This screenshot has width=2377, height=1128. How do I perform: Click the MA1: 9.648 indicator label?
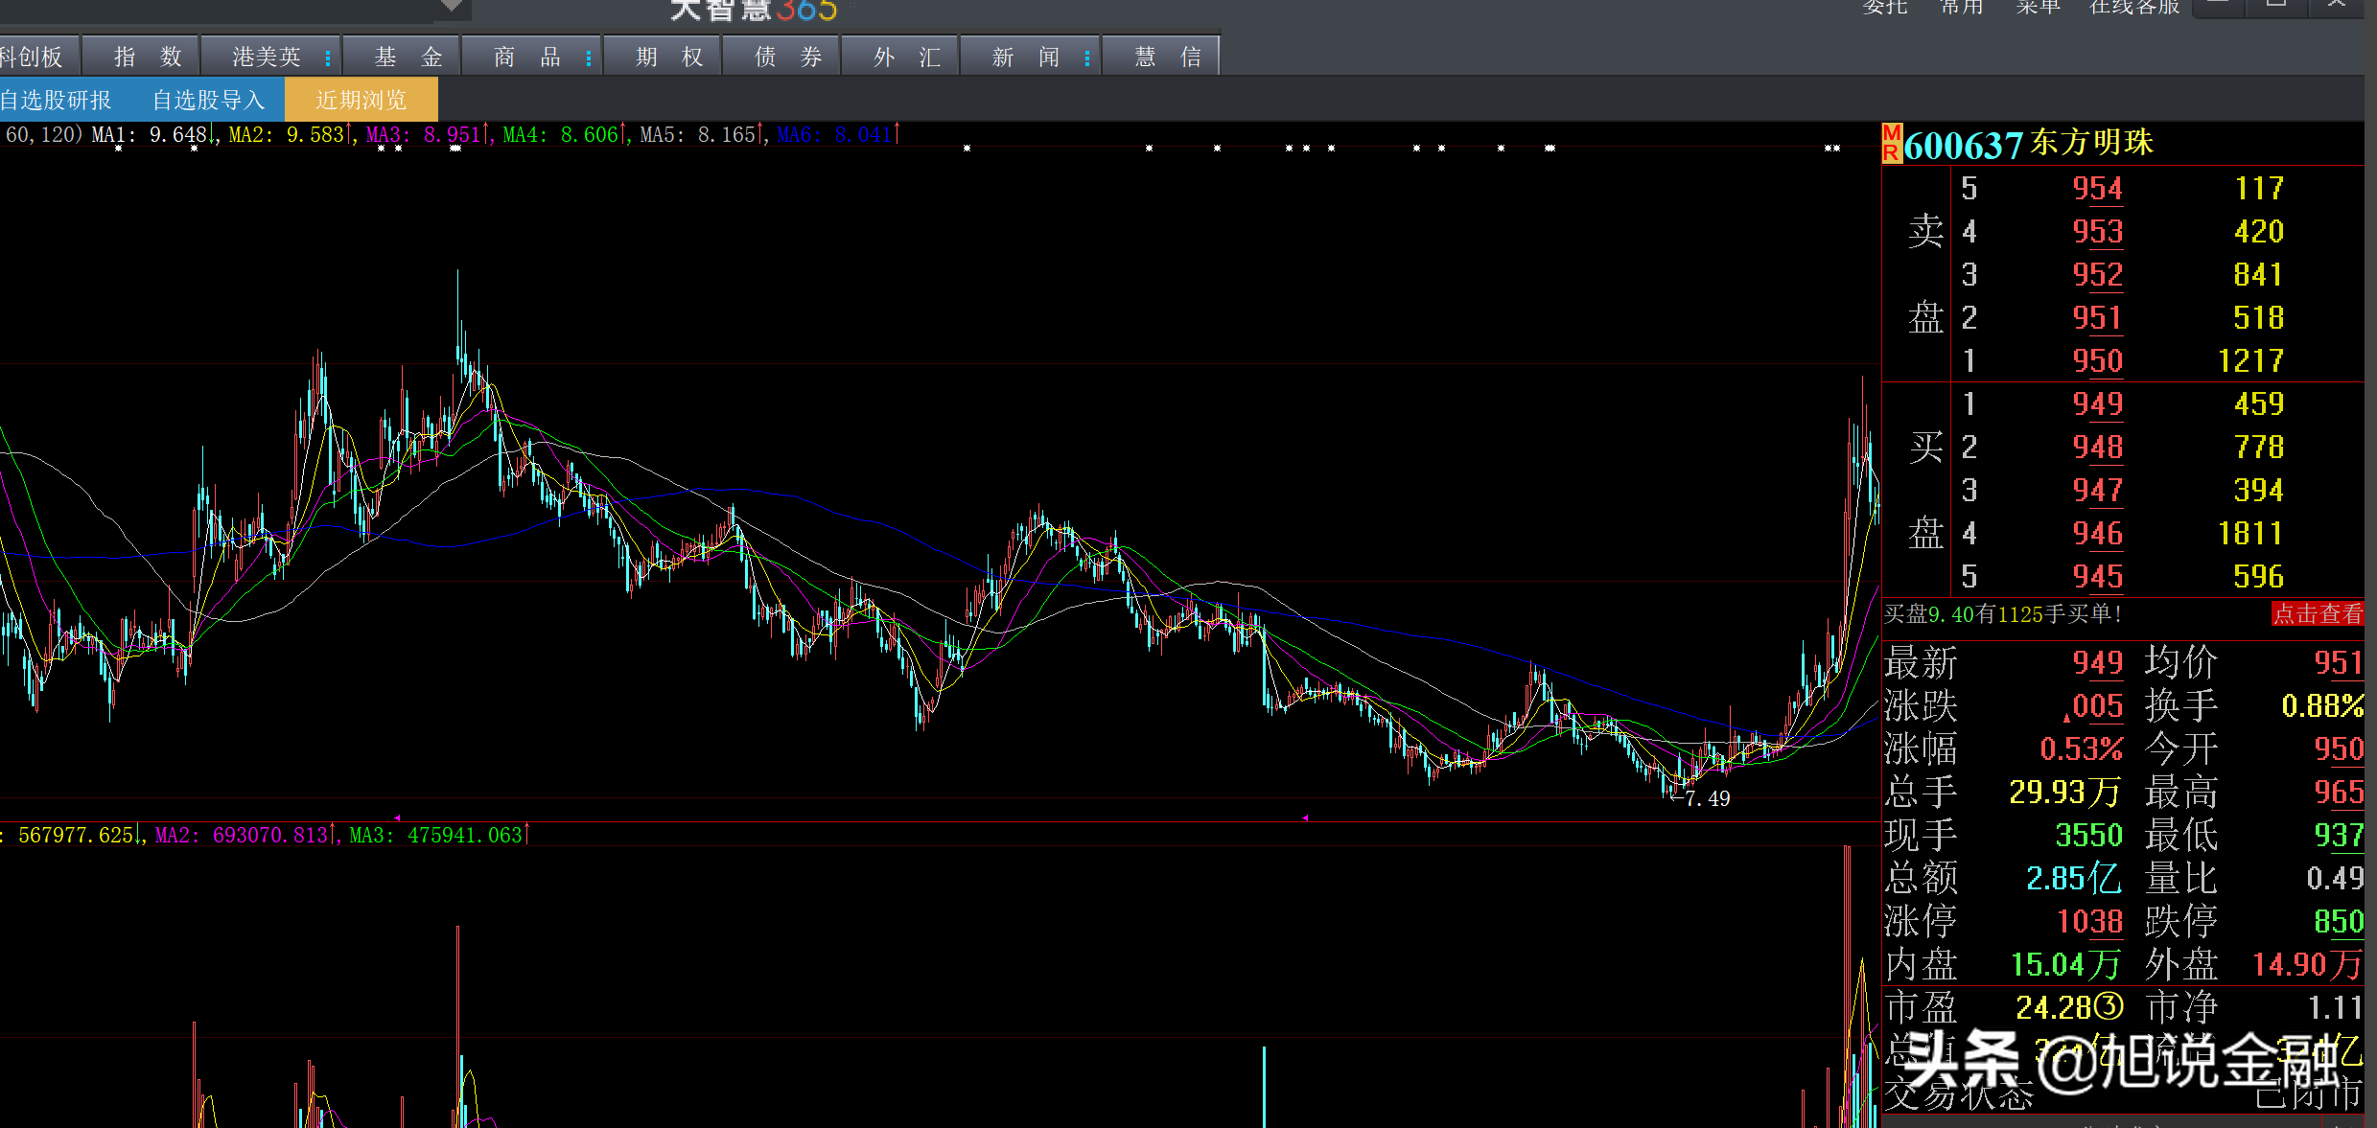(149, 134)
